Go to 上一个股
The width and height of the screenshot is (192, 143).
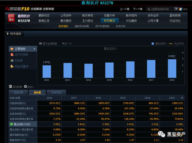(125, 9)
